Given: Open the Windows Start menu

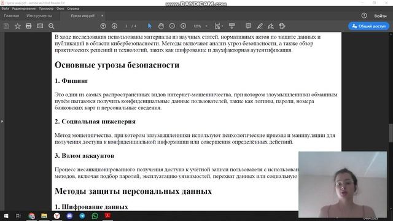Looking at the screenshot, I should (6, 215).
